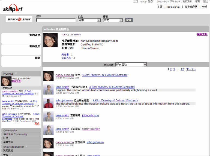The image size is (210, 156).
Task: Click the gray 搜索 search button
Action: (129, 20)
